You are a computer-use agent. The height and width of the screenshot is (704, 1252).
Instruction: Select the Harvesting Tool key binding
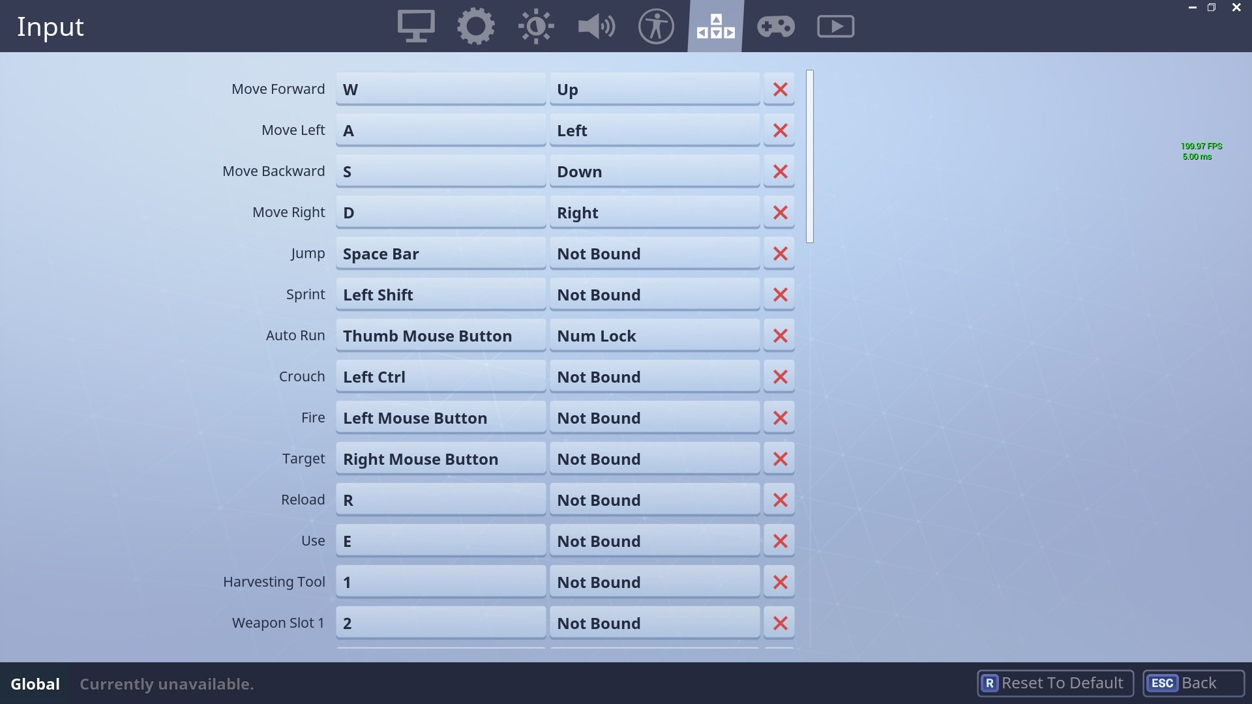(x=440, y=582)
